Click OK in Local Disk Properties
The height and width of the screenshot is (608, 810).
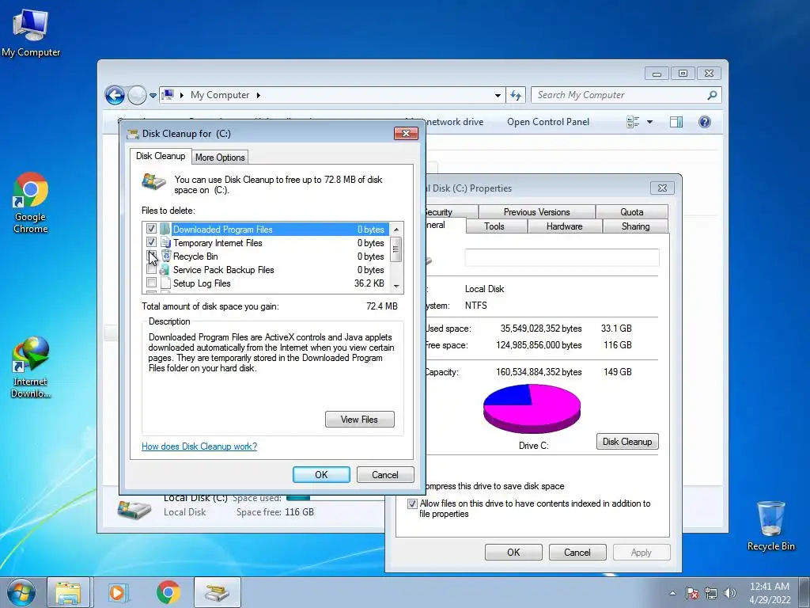point(513,552)
